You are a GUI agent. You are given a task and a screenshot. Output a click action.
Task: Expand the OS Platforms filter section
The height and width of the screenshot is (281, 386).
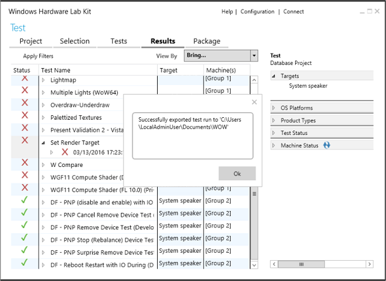pos(274,108)
